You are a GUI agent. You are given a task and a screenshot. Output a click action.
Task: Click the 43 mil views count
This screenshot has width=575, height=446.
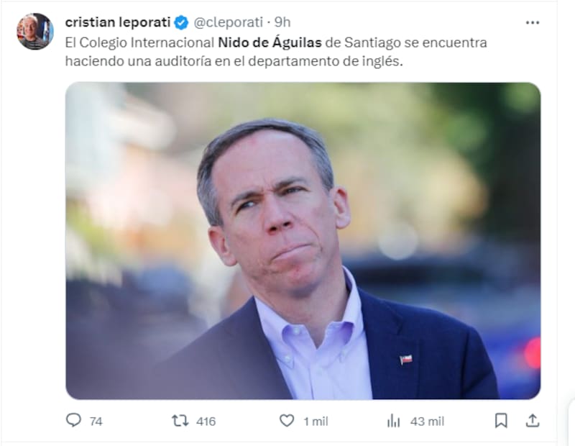pos(427,422)
